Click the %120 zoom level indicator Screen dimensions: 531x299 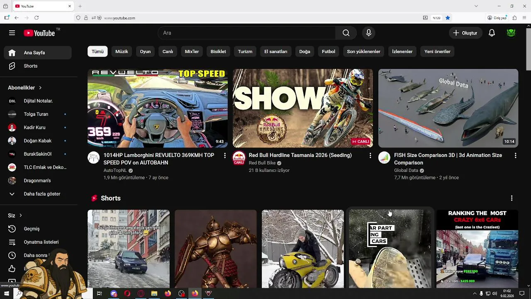[x=436, y=18]
